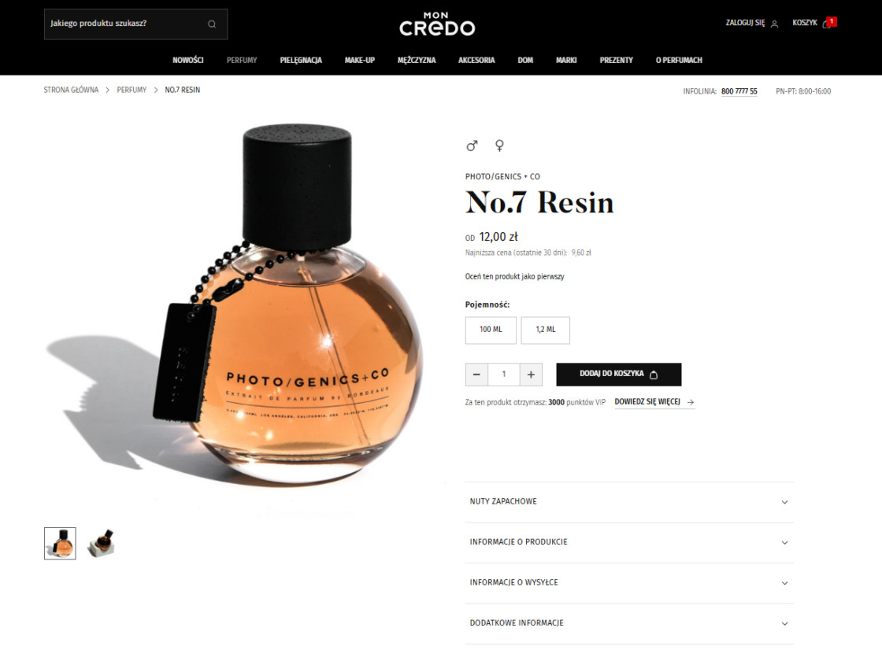Click the Dodaj do koszyka button
This screenshot has height=661, width=882.
coord(619,375)
